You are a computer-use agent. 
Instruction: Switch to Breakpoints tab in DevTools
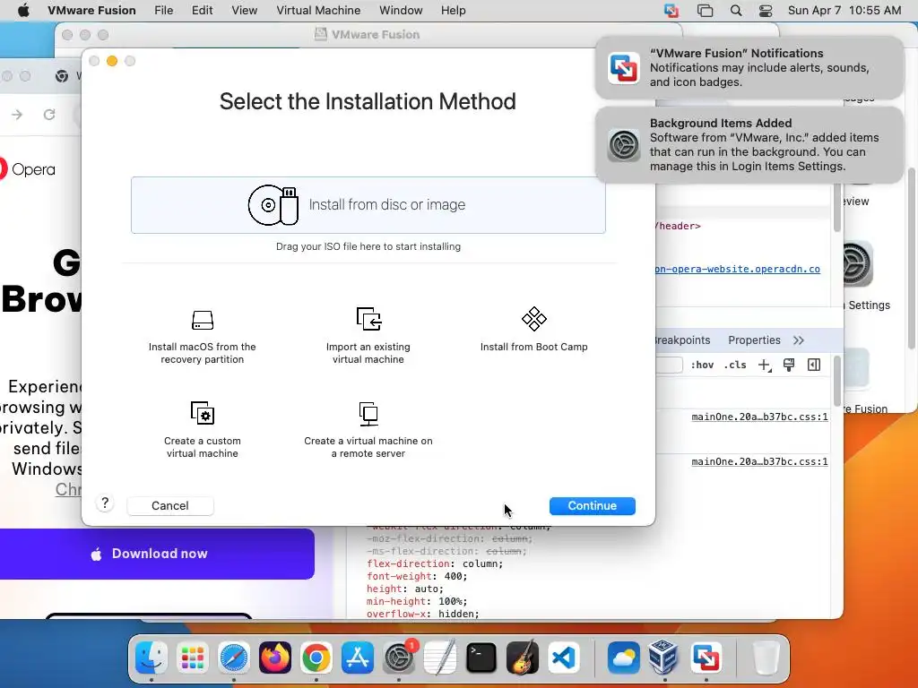(x=682, y=340)
